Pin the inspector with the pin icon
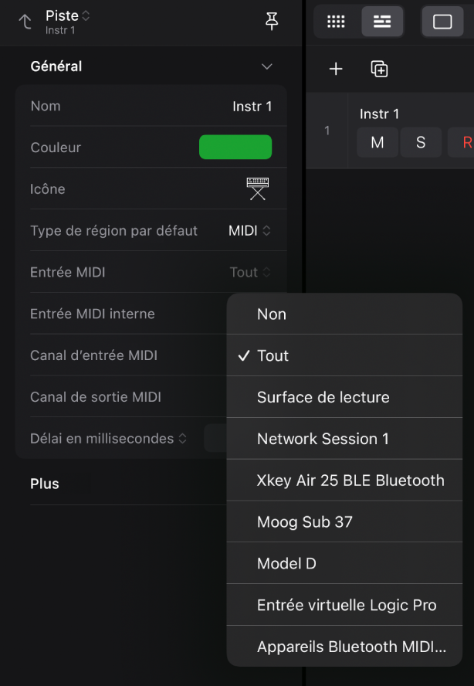474x686 pixels. point(272,22)
